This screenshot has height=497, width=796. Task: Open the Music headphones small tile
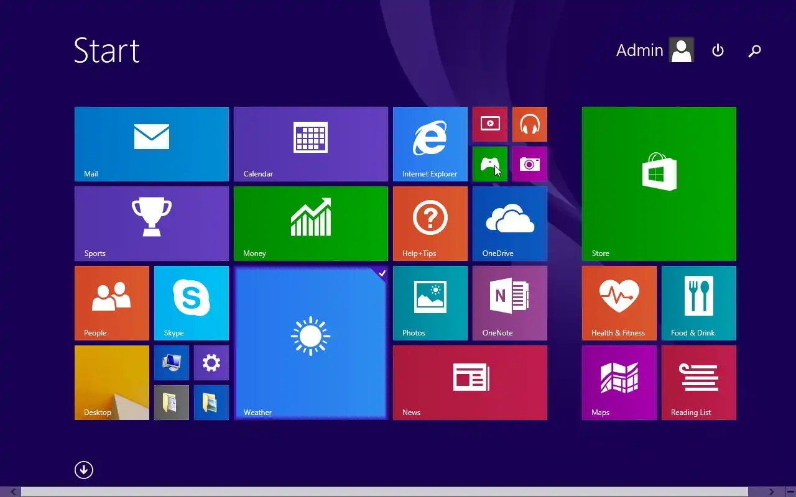point(530,124)
